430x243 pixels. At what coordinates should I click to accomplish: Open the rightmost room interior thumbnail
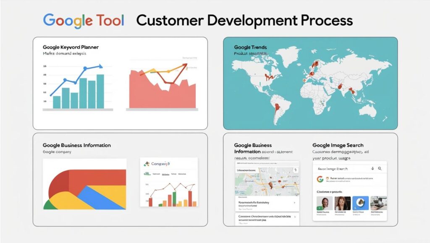pos(379,203)
